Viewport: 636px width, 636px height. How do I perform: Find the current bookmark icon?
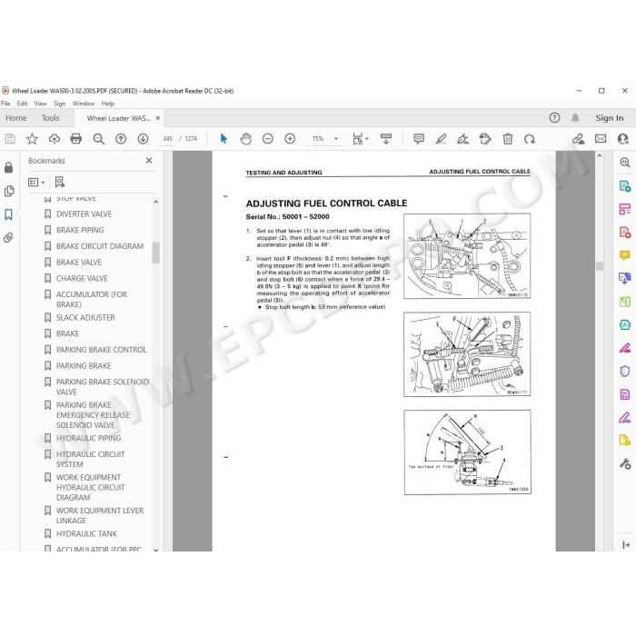60,182
